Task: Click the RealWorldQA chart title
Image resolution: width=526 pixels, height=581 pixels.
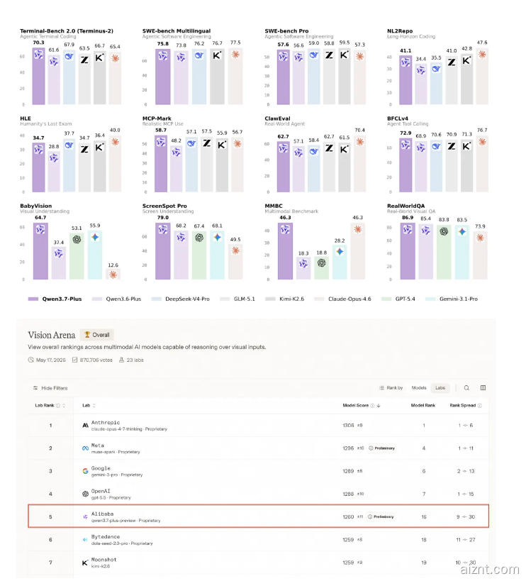Action: point(406,206)
